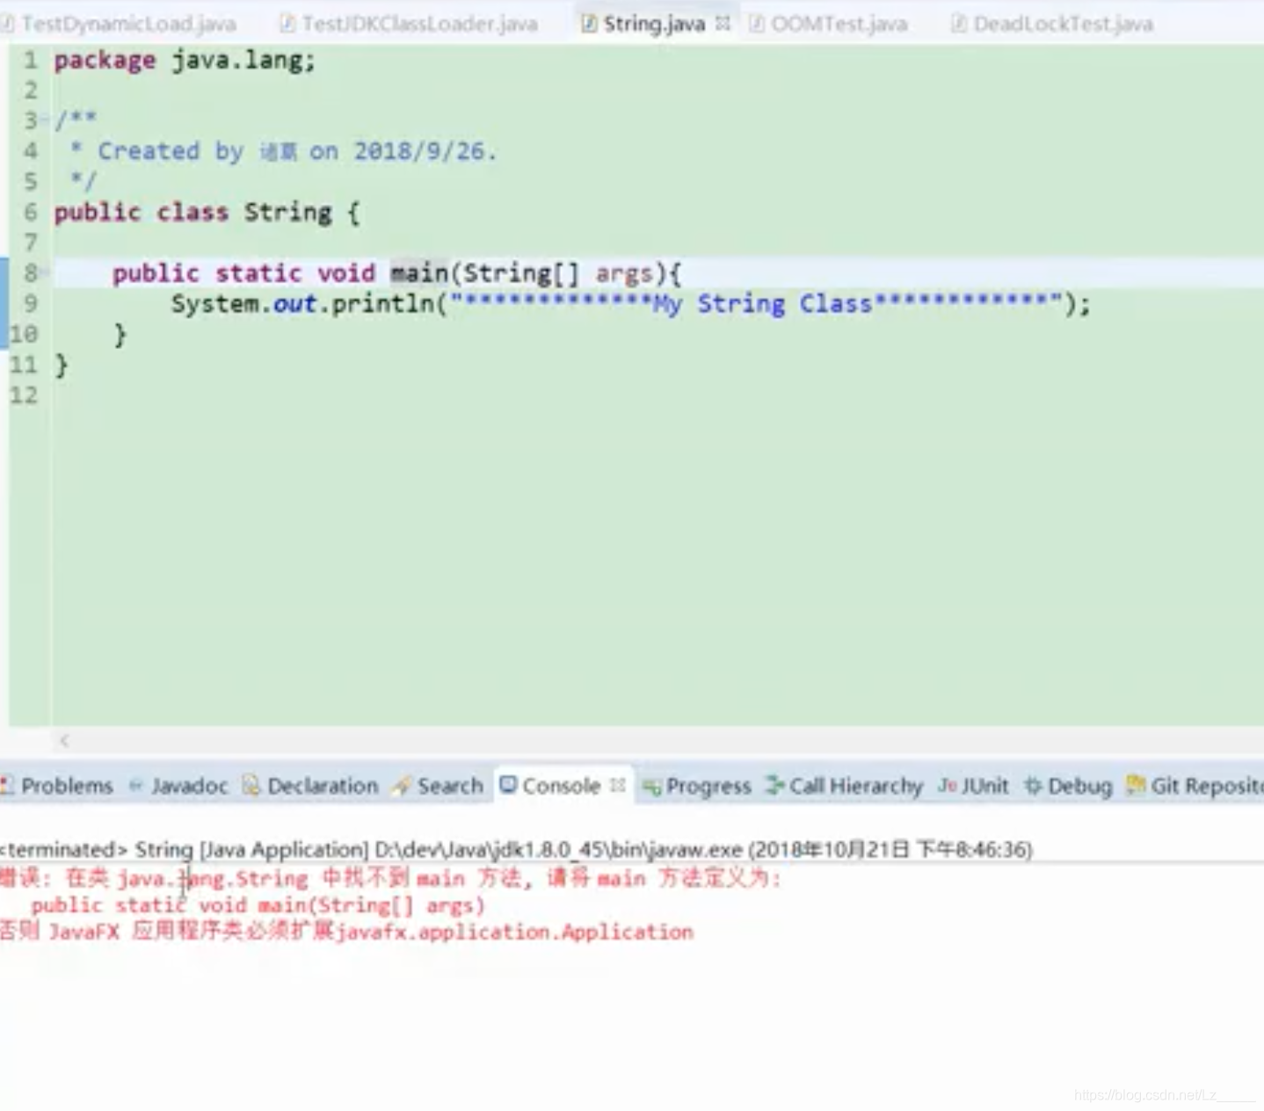Click the Search view flashlight icon

click(x=402, y=786)
